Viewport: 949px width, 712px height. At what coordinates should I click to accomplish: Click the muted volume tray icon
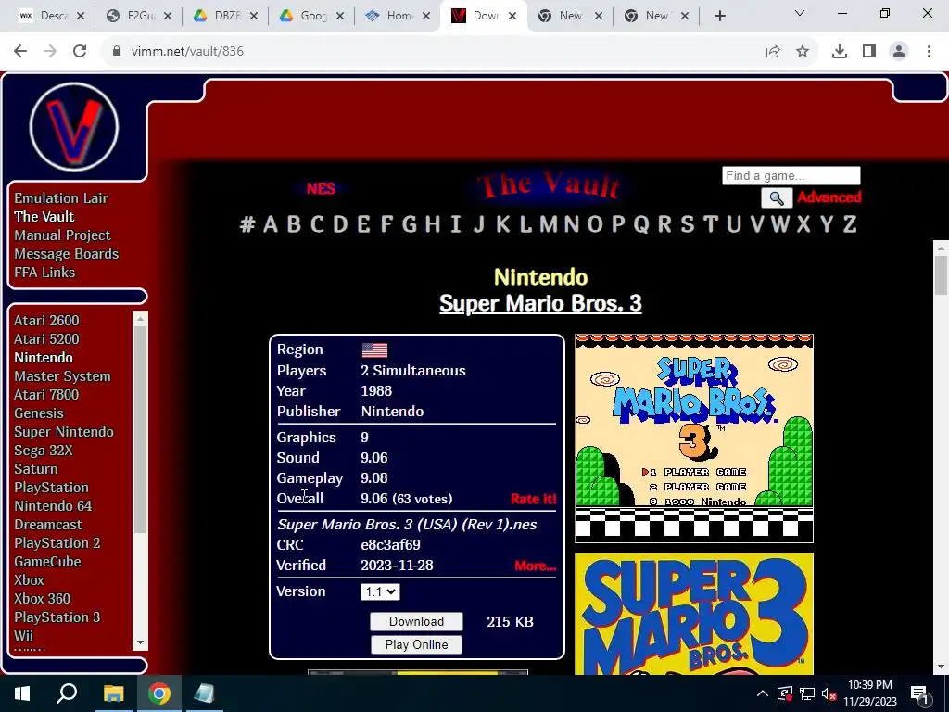point(829,693)
